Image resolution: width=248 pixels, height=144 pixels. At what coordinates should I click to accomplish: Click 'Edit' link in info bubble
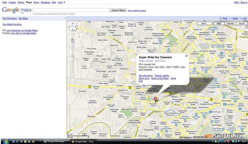click(x=141, y=81)
